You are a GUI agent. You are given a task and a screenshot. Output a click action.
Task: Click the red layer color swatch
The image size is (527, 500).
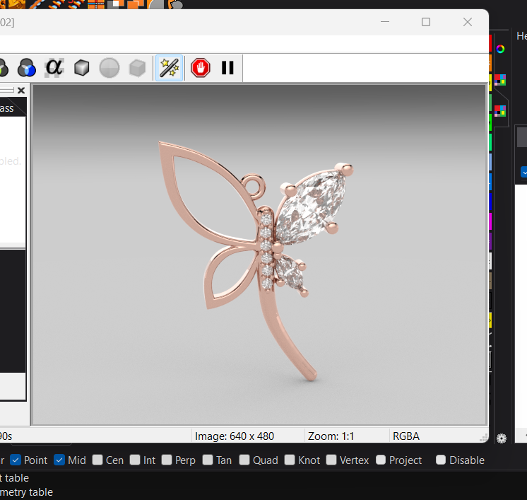point(490,43)
